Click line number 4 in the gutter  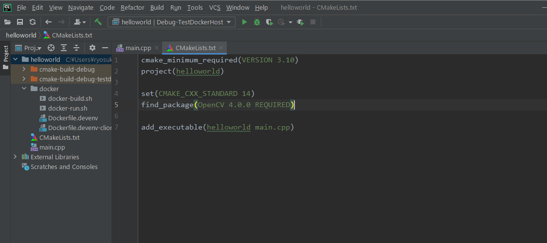(x=116, y=93)
